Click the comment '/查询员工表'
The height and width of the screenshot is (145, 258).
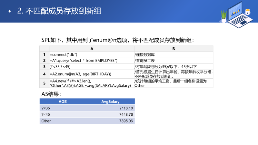pyautogui.click(x=174, y=61)
